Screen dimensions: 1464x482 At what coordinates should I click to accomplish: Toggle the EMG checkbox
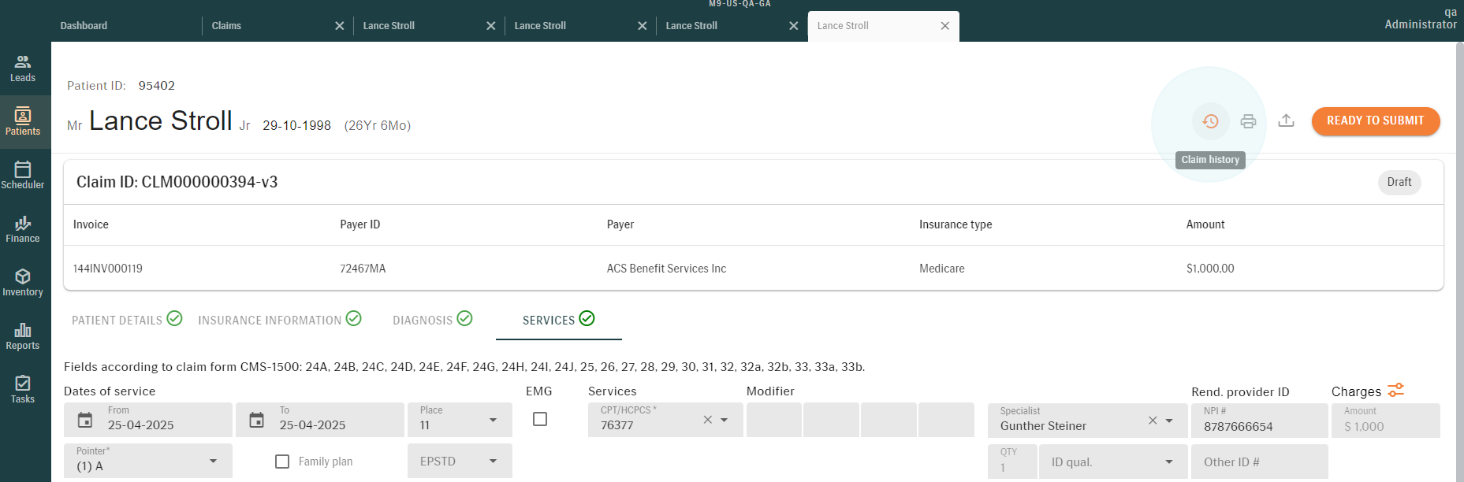(540, 419)
